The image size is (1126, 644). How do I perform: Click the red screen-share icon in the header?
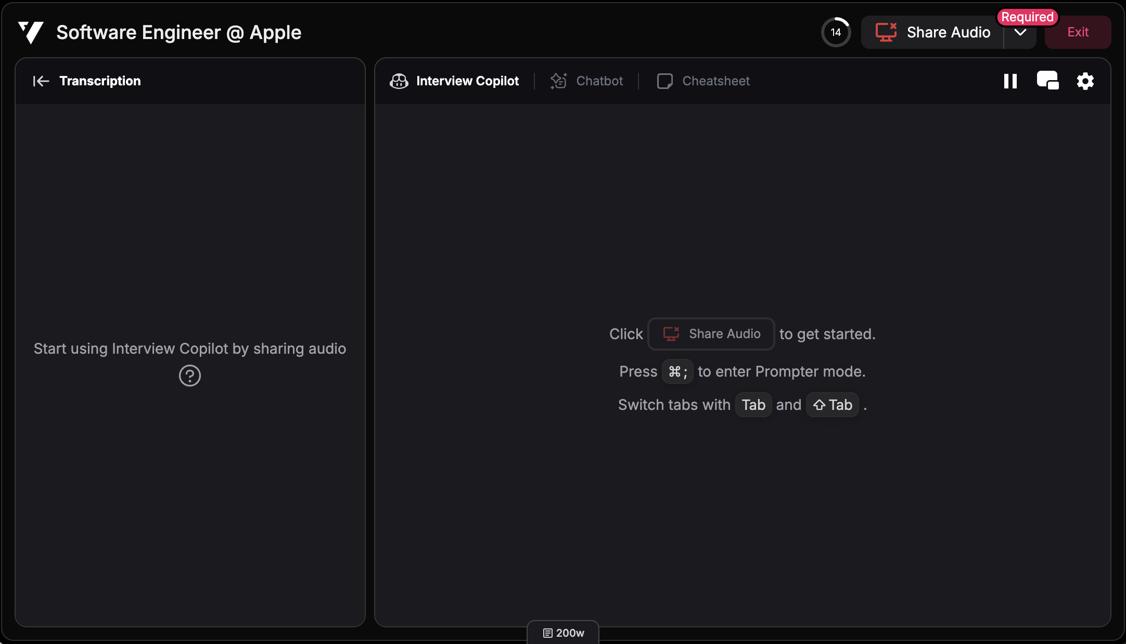pos(886,32)
